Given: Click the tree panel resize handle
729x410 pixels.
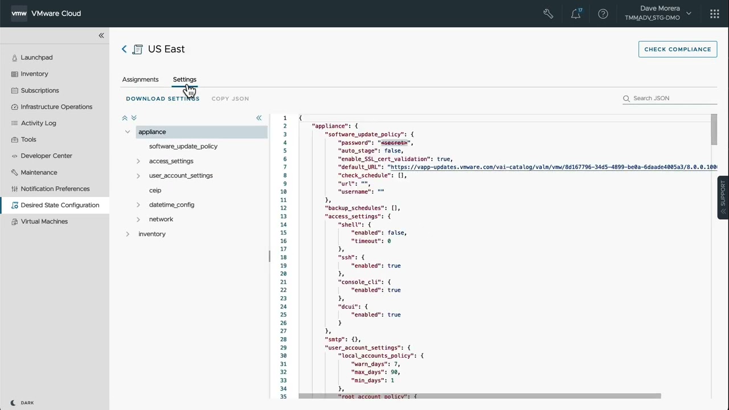Looking at the screenshot, I should coord(269,256).
